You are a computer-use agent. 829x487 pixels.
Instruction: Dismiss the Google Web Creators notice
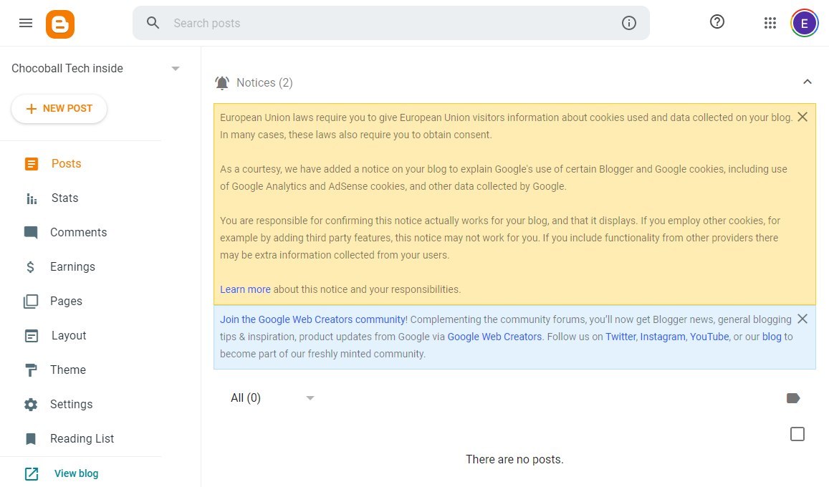[802, 319]
